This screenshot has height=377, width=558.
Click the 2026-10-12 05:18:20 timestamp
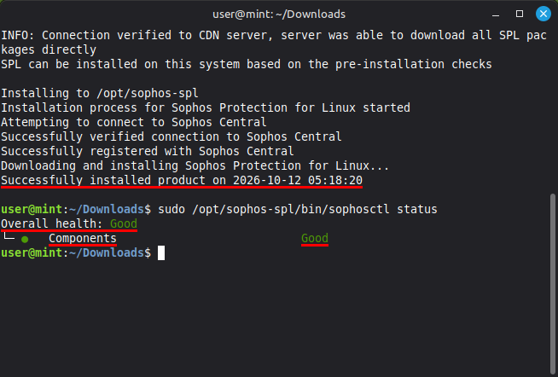click(298, 180)
